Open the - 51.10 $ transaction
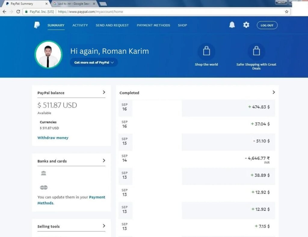 [x=197, y=142]
